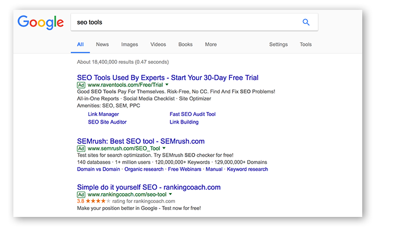The height and width of the screenshot is (232, 407).
Task: Click the Ad badge next to semrush URL
Action: [81, 148]
